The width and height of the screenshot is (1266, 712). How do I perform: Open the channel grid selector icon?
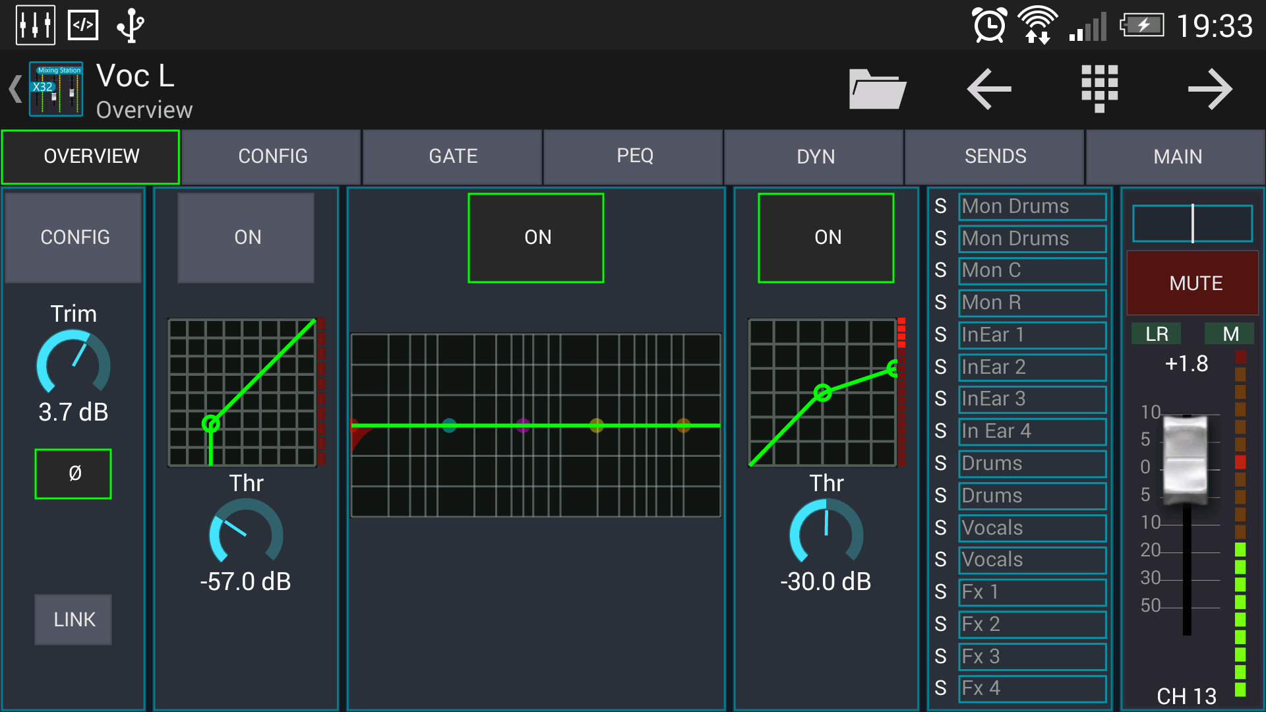point(1099,89)
